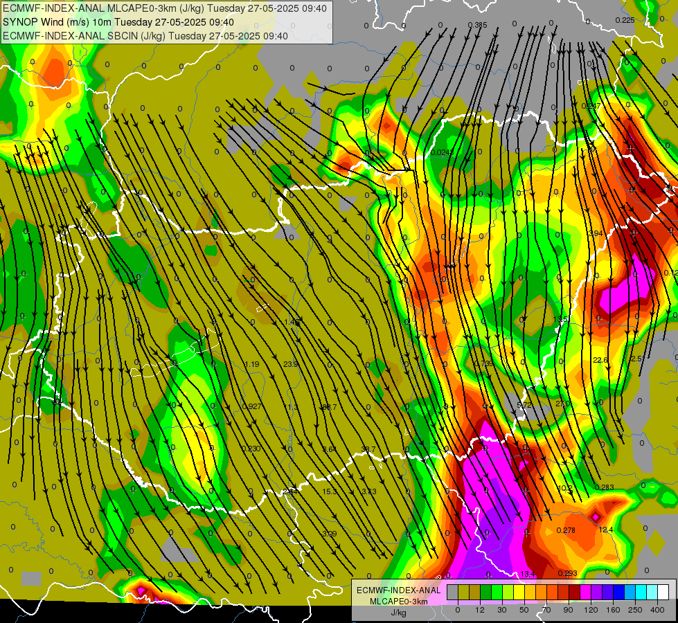Screen dimensions: 678x623
Task: Click the SBCIN title line
Action: (145, 36)
